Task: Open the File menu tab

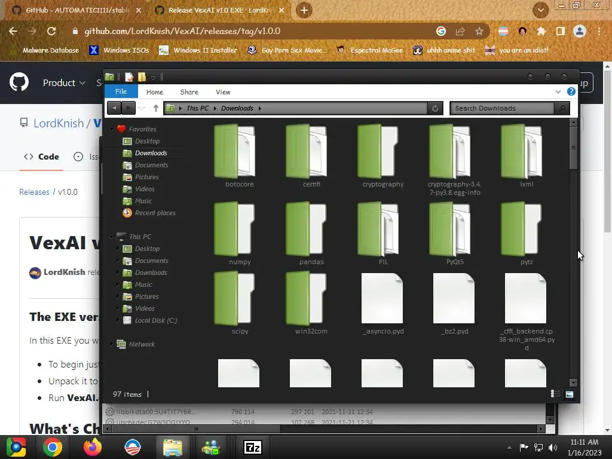Action: point(121,91)
